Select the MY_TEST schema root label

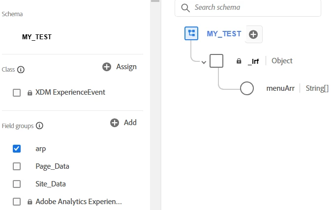(224, 34)
